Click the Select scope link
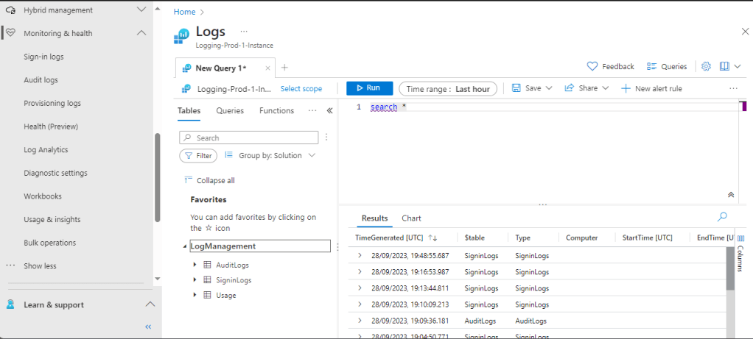The width and height of the screenshot is (753, 339). (x=301, y=89)
